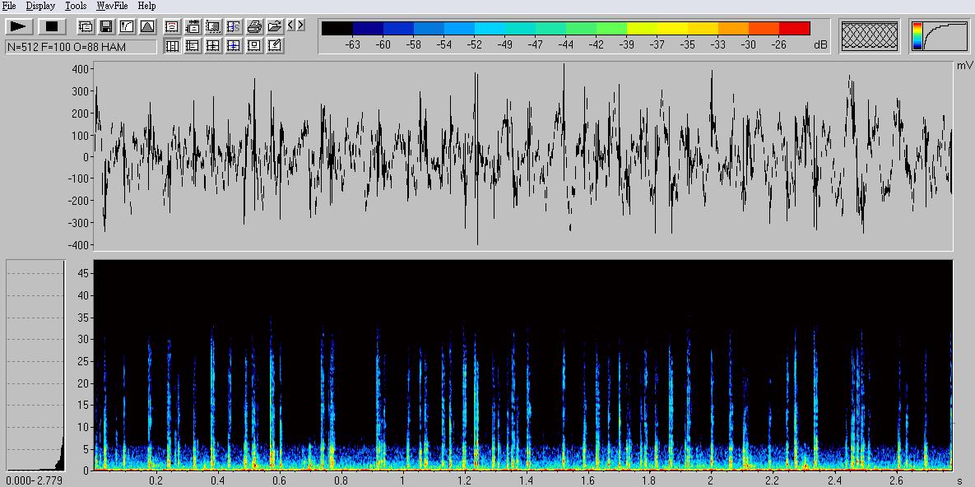
Task: Click the crosshatch pattern overview box
Action: [869, 36]
